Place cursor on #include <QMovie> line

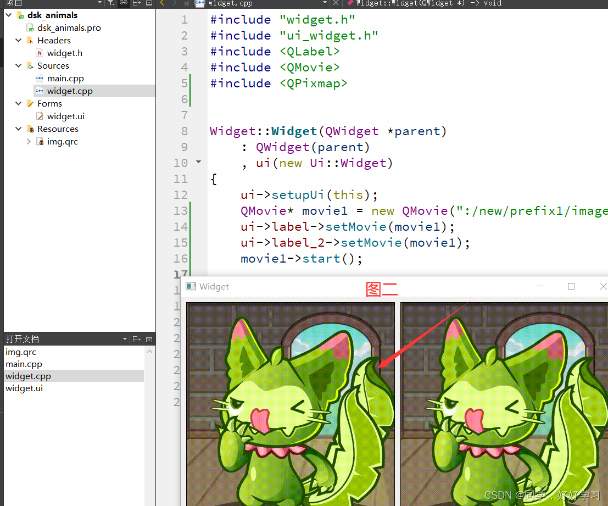tap(275, 67)
